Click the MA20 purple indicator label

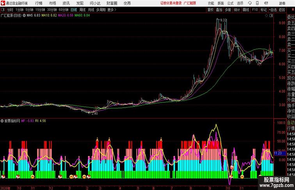tap(66, 15)
